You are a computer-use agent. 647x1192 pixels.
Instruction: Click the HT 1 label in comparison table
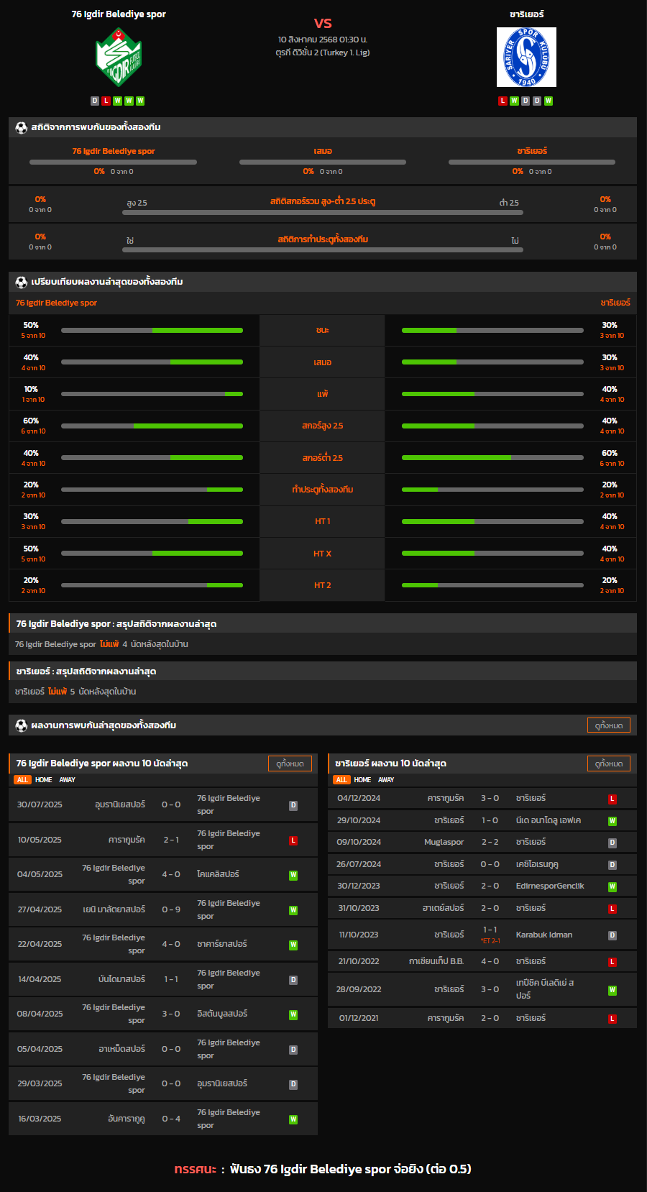pyautogui.click(x=322, y=521)
